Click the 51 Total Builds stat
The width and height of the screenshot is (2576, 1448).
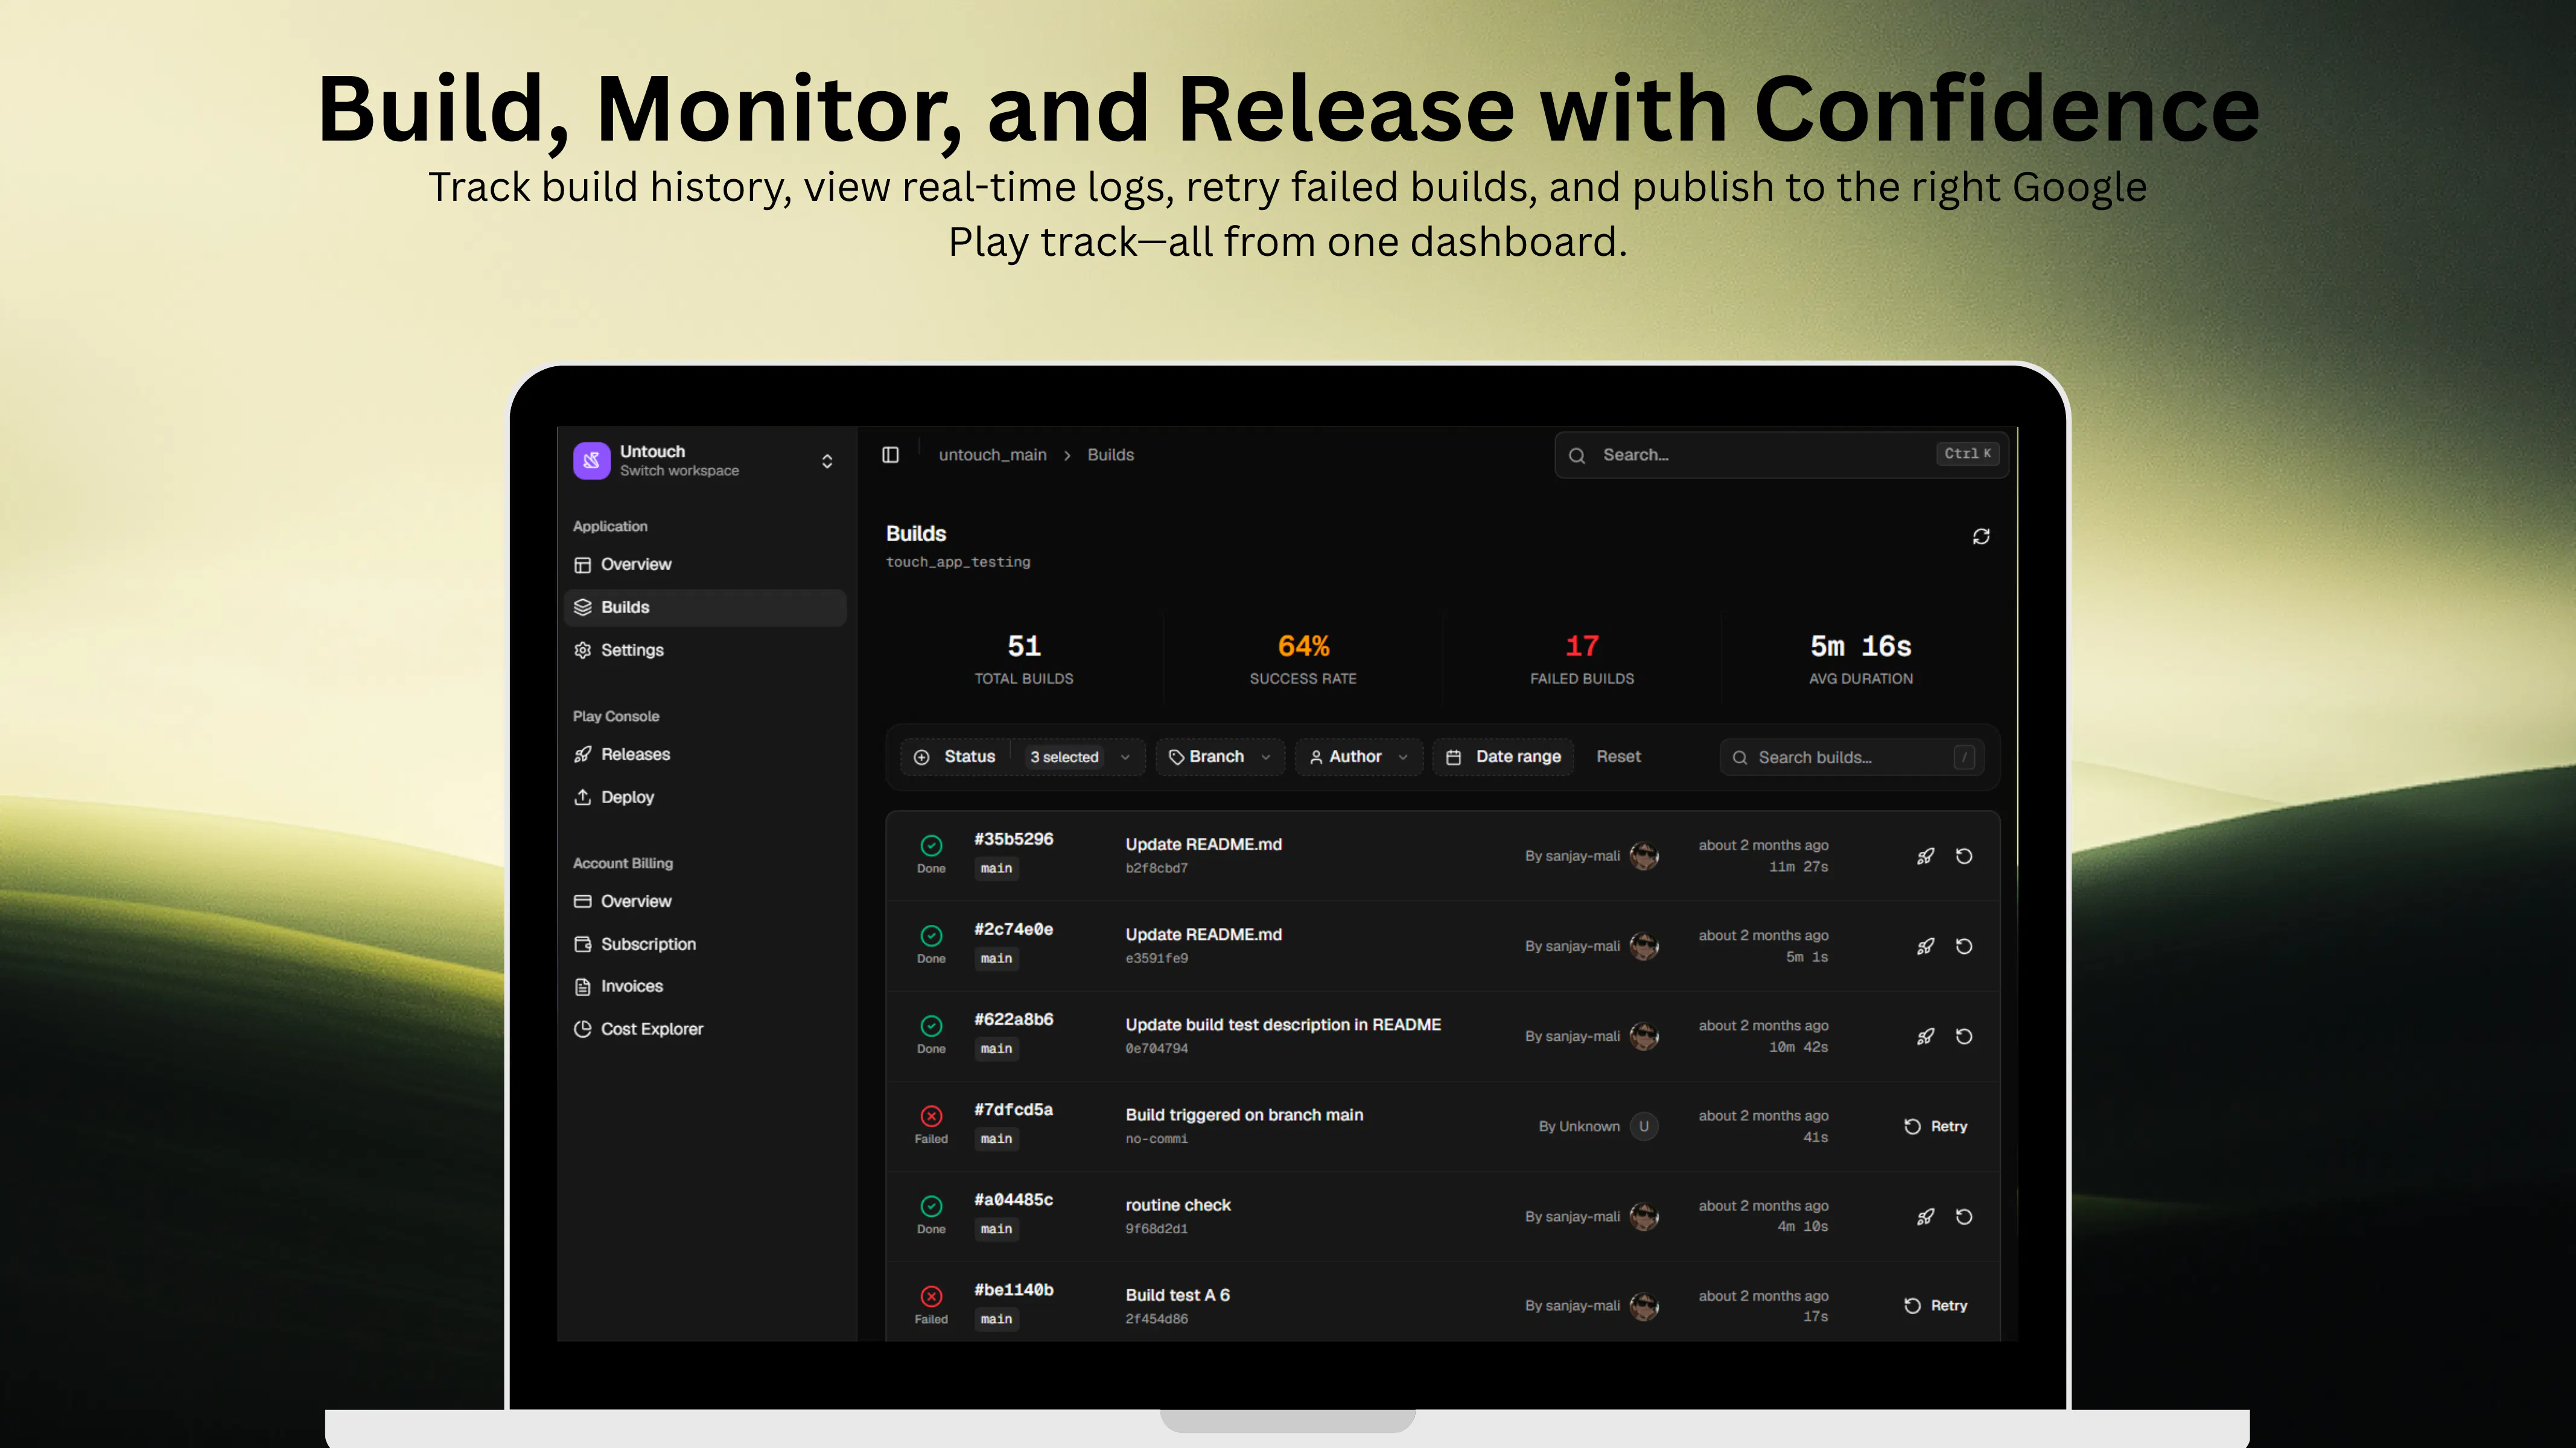pos(1024,660)
